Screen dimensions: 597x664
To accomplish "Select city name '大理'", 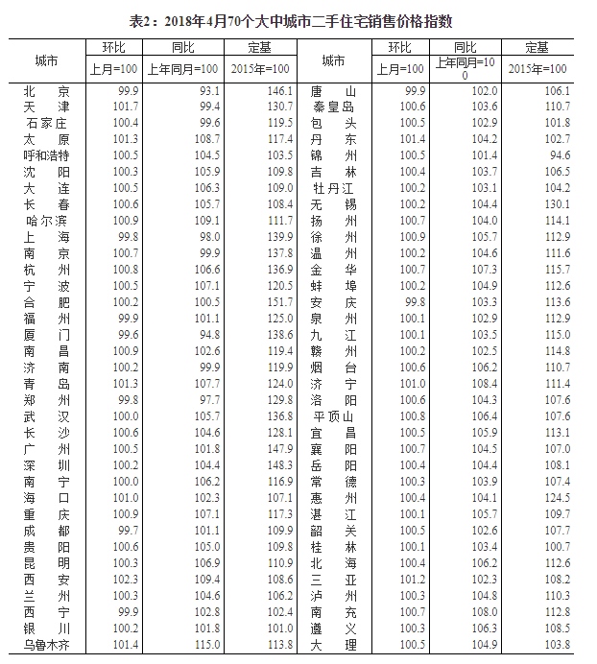I will pos(333,645).
